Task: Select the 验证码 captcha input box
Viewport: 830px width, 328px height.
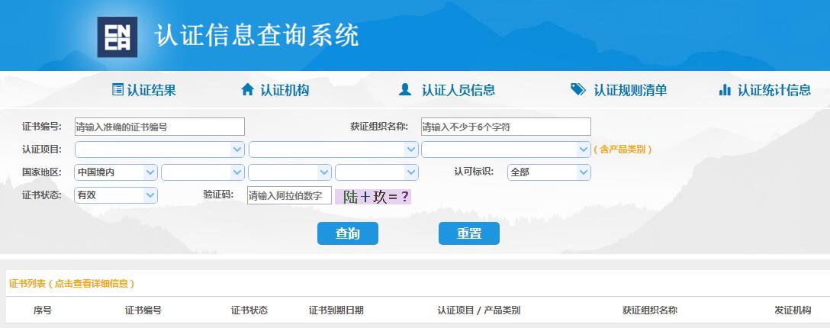Action: tap(289, 196)
